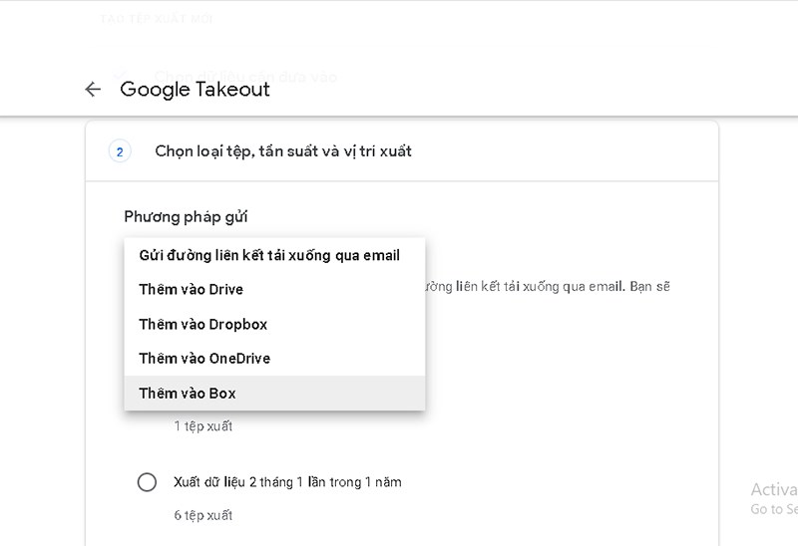The image size is (798, 546).
Task: Click the 'Google Takeout' page title
Action: [x=195, y=90]
